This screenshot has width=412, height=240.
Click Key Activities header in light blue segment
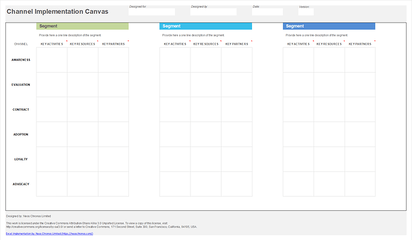point(175,44)
